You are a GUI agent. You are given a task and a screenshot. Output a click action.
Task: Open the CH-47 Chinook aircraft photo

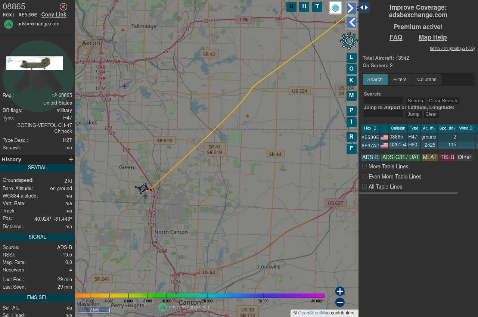click(x=34, y=63)
